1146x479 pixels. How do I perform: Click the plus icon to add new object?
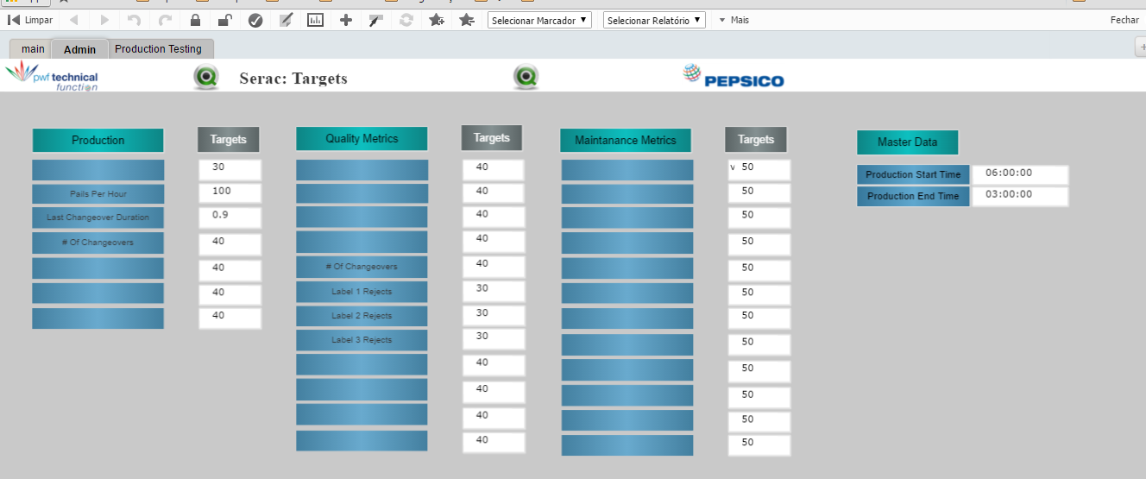coord(346,20)
